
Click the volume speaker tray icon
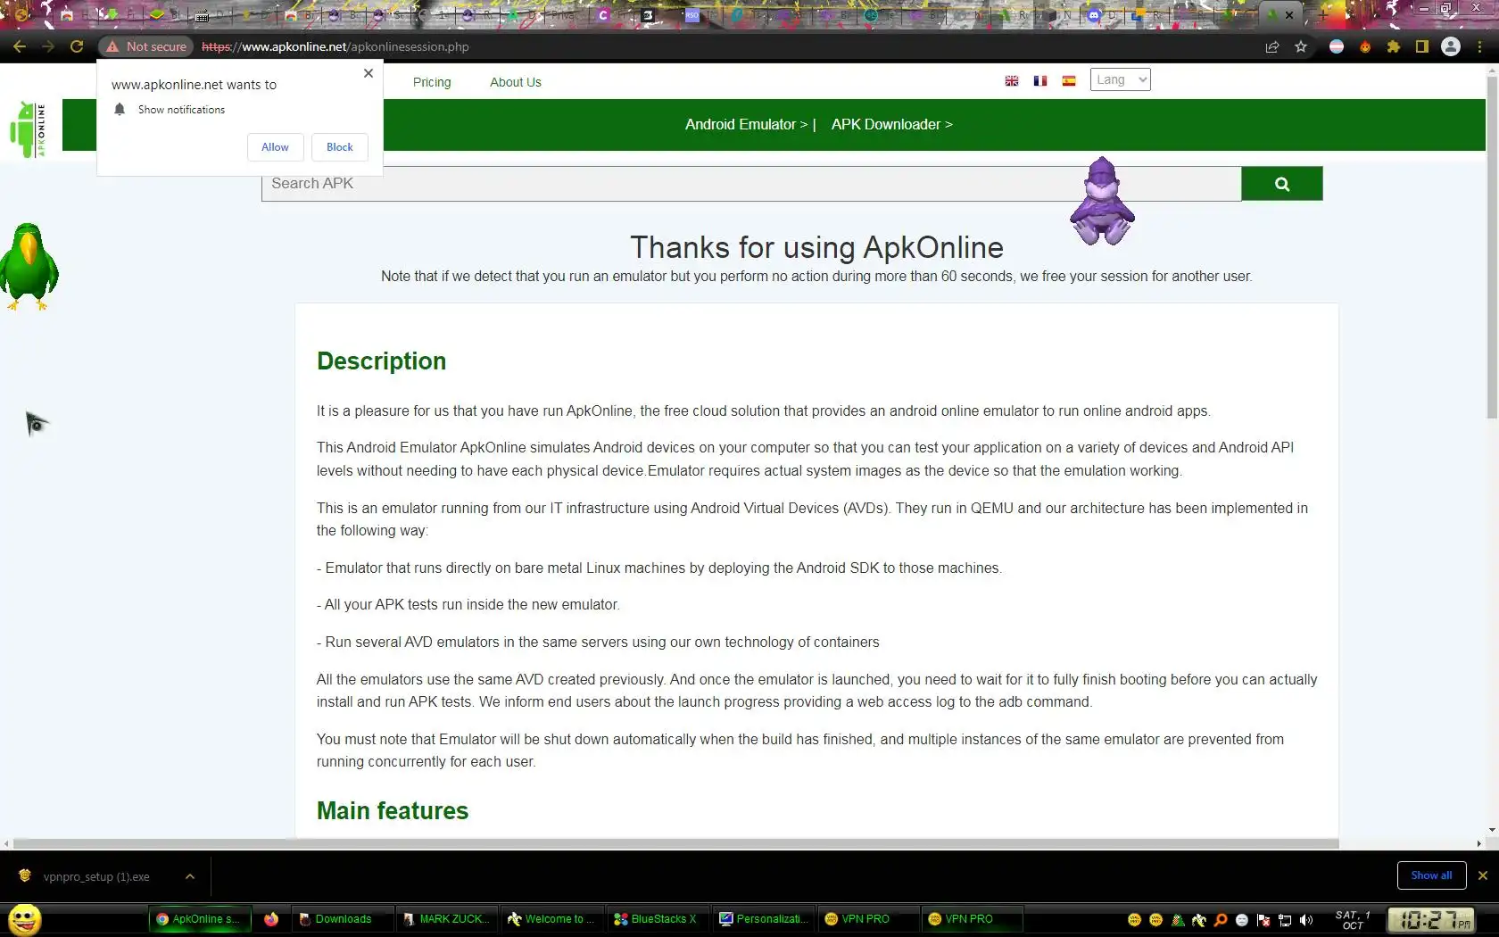click(1306, 920)
